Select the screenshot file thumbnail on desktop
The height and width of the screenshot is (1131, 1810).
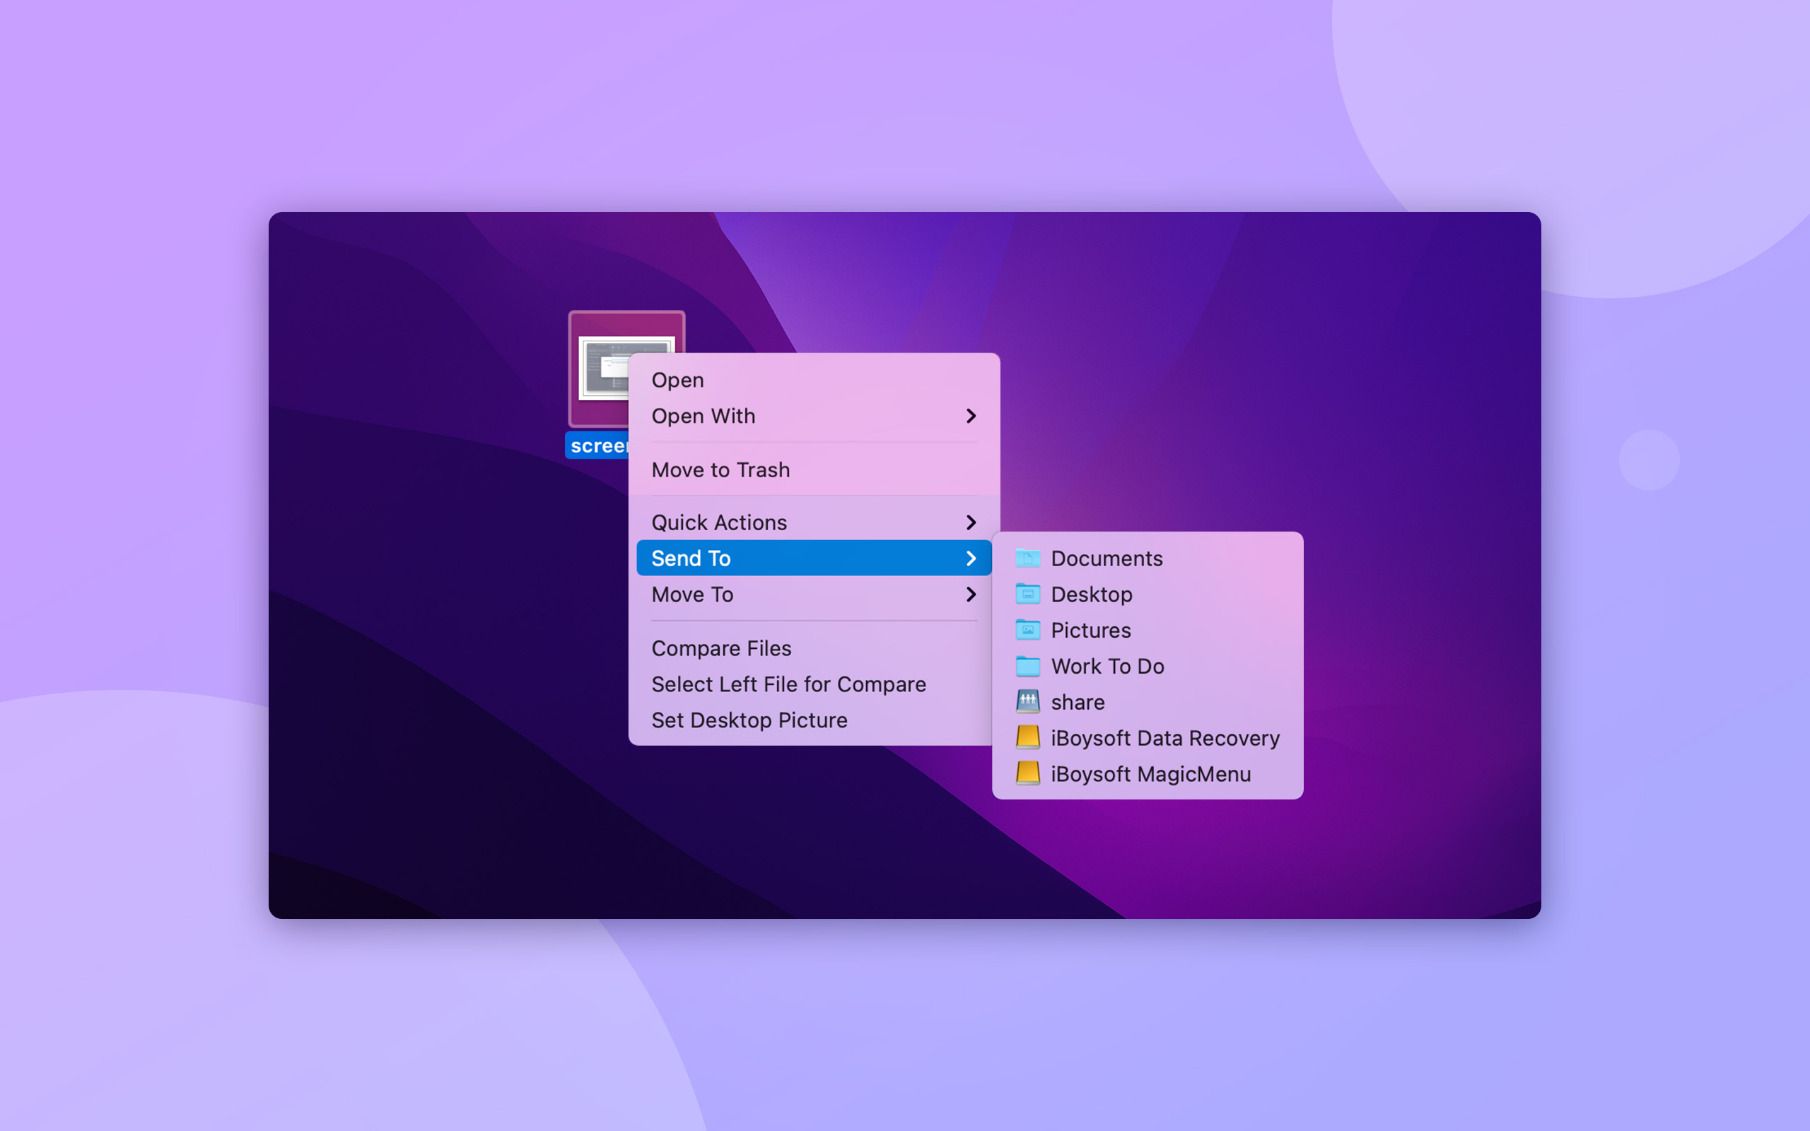(598, 369)
